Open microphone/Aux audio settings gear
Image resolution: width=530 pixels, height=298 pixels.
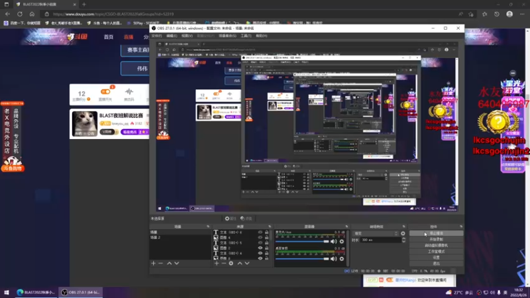(x=342, y=242)
